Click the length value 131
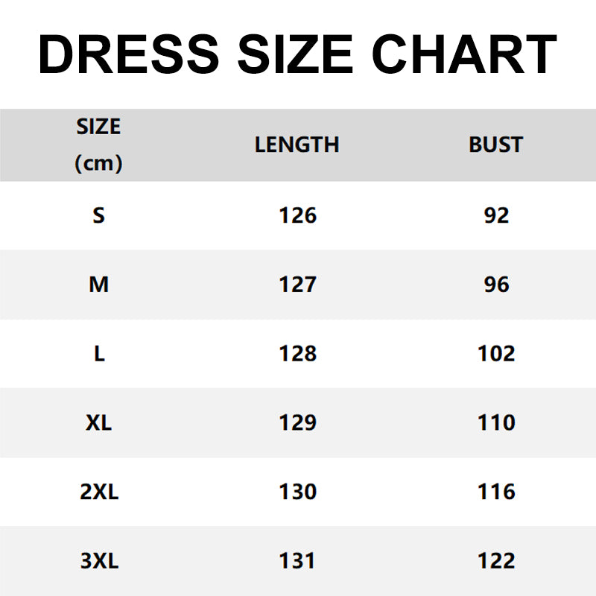 297,561
